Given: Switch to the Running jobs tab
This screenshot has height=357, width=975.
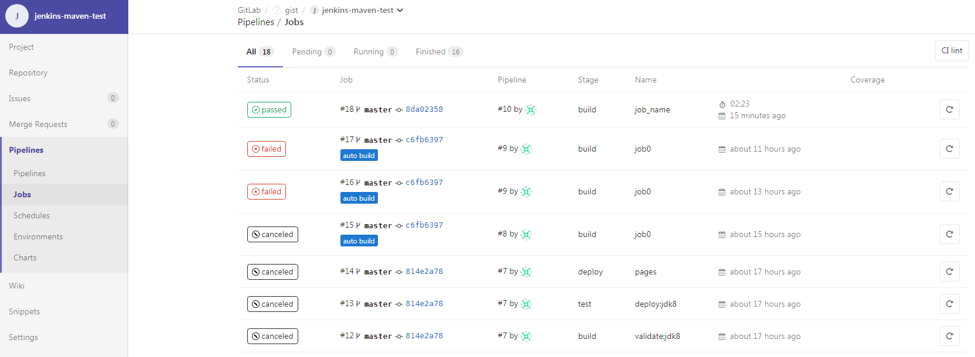Looking at the screenshot, I should [376, 52].
